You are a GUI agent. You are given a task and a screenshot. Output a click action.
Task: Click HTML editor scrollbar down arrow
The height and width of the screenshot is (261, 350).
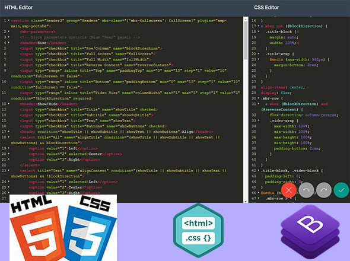click(x=246, y=201)
